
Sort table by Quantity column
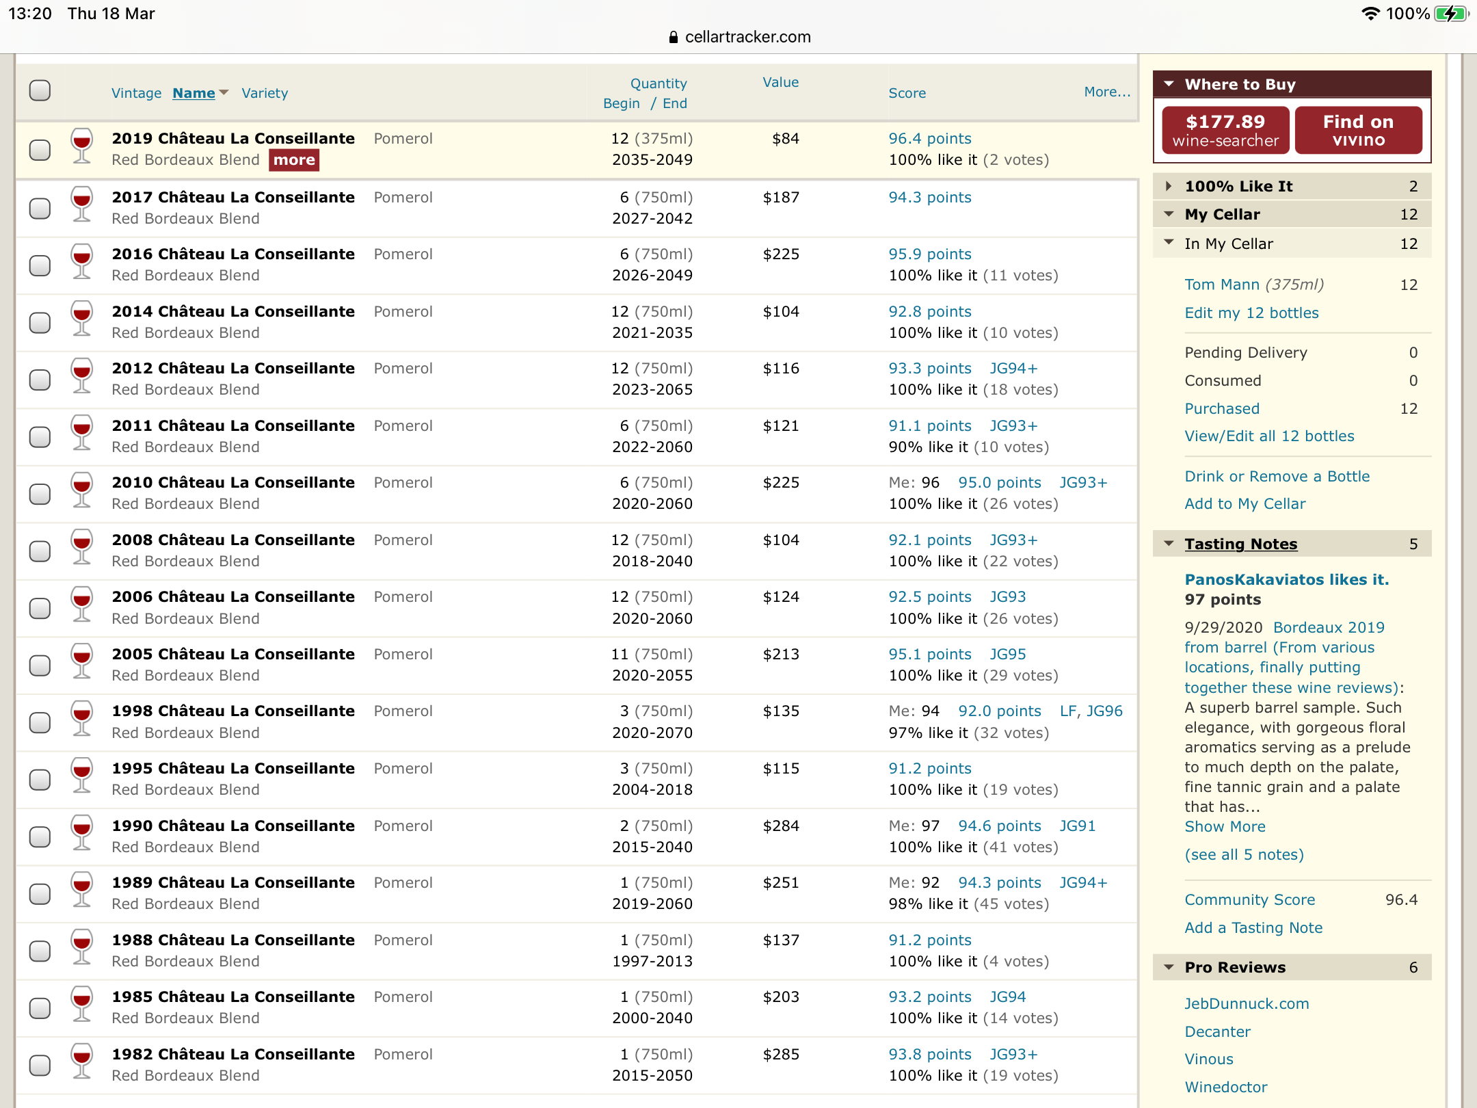click(658, 83)
